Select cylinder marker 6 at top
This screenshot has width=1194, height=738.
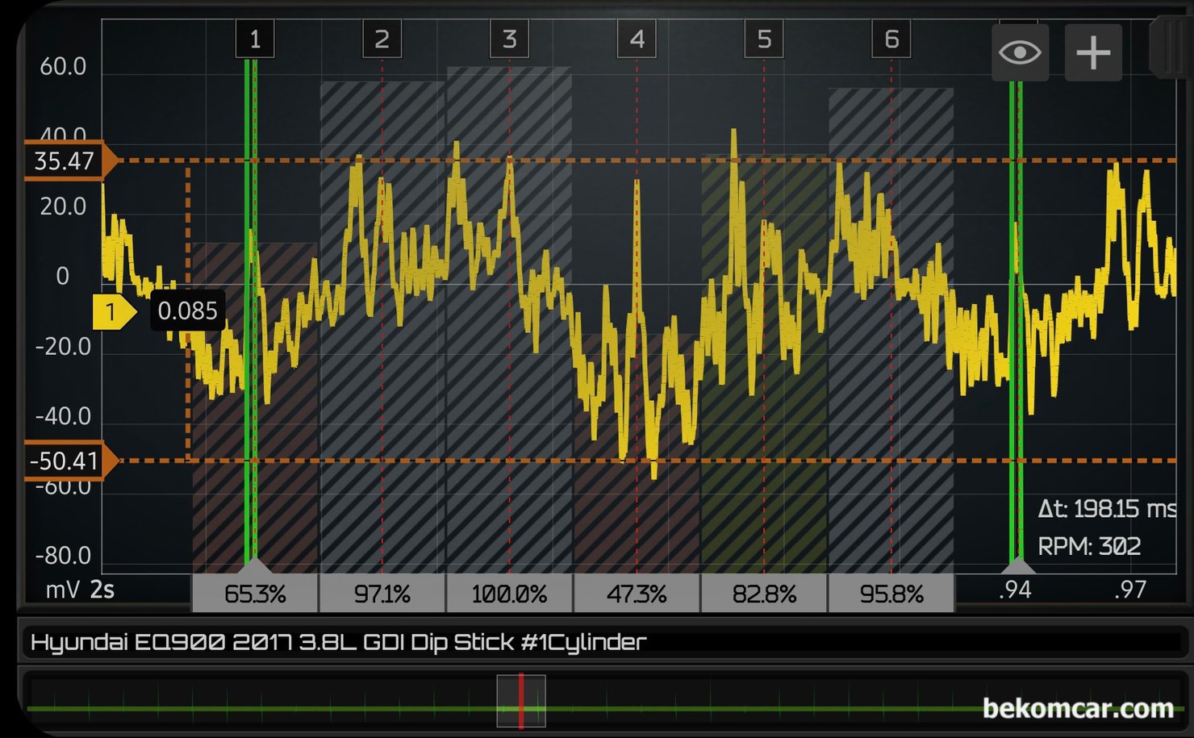[x=891, y=40]
